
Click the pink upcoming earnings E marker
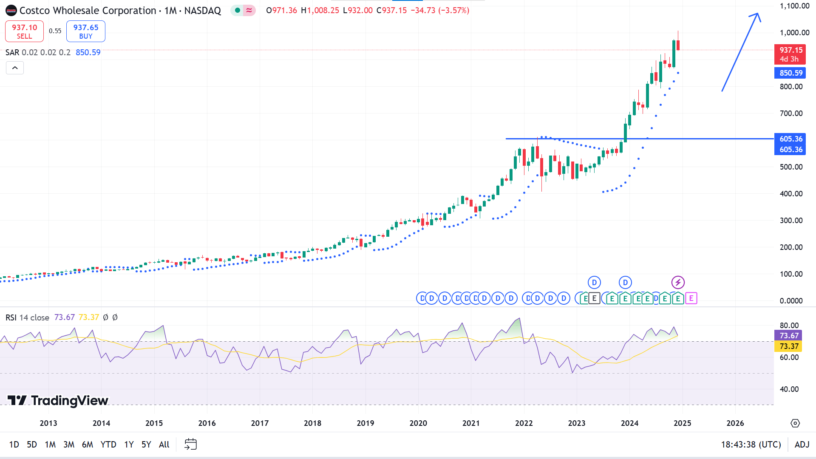click(691, 298)
